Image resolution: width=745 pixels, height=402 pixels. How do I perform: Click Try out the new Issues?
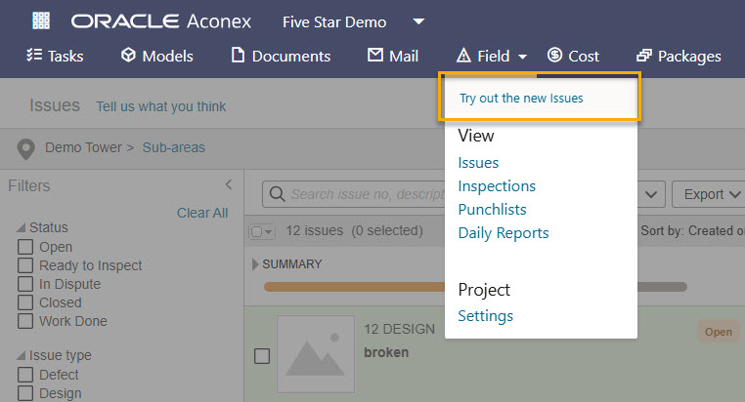[521, 99]
